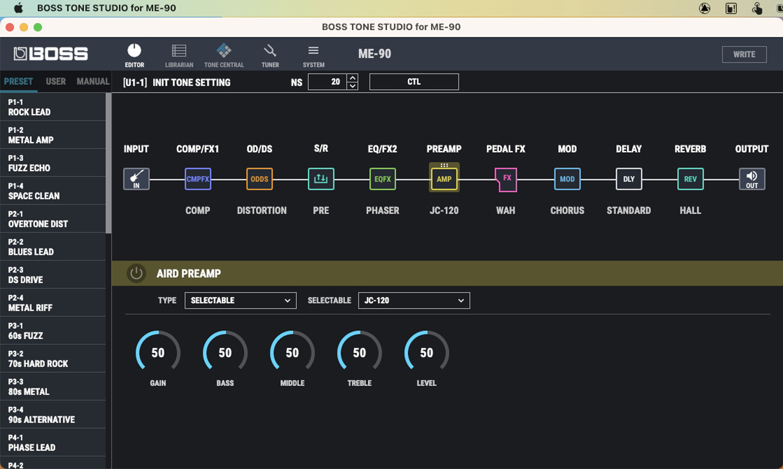Toggle the AIRD PREAMP power button
Image resolution: width=783 pixels, height=469 pixels.
coord(136,273)
